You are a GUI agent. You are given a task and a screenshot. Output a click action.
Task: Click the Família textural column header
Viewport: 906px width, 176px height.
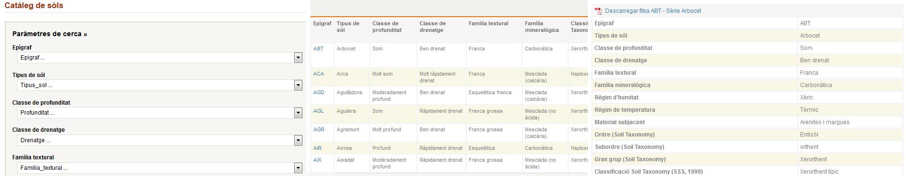tap(488, 23)
